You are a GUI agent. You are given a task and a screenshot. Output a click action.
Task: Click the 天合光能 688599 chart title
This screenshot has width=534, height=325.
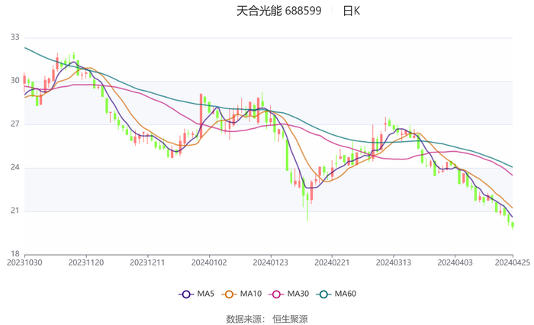click(278, 11)
